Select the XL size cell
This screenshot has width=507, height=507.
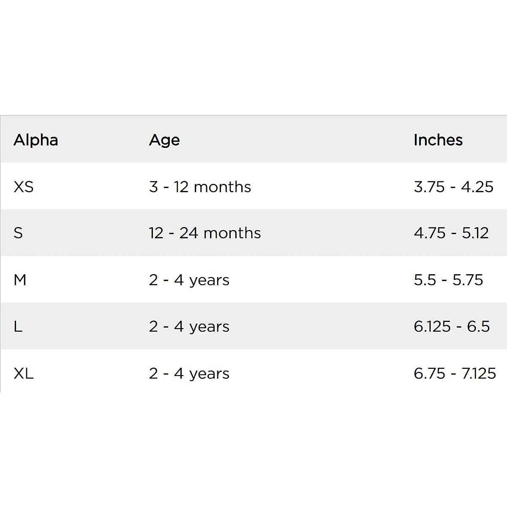(x=24, y=373)
